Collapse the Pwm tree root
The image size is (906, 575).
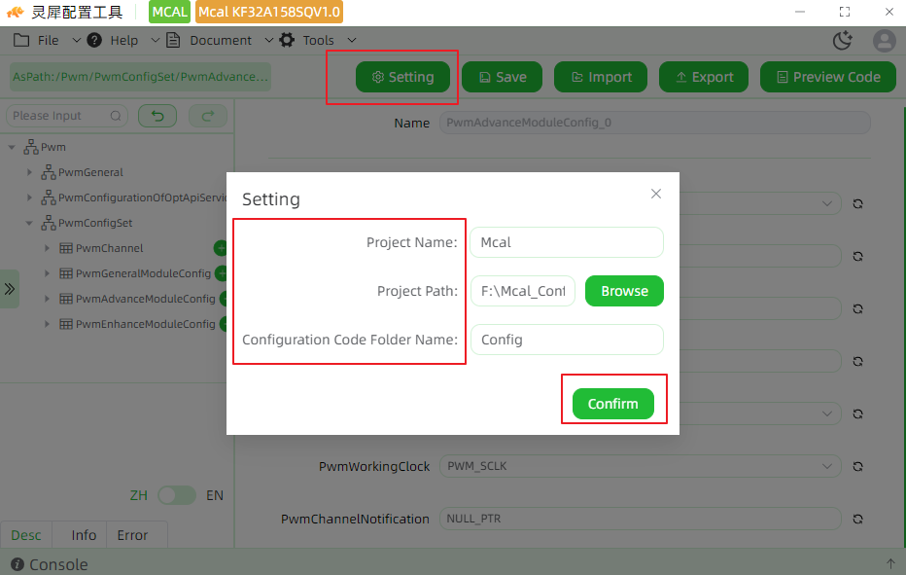pos(12,147)
